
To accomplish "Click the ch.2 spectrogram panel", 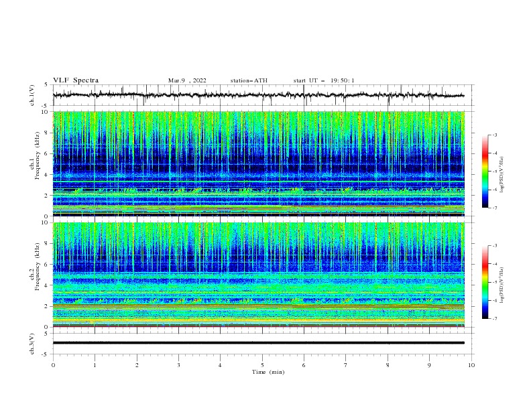I will click(259, 275).
